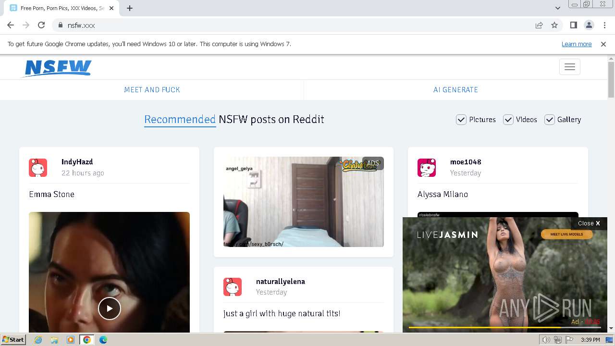
Task: Launch Internet Explorer from the taskbar
Action: click(x=38, y=340)
